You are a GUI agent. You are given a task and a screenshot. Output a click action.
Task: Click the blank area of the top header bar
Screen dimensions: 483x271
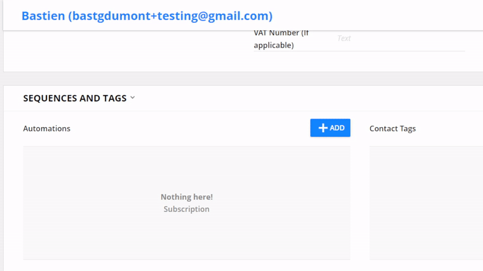[374, 16]
